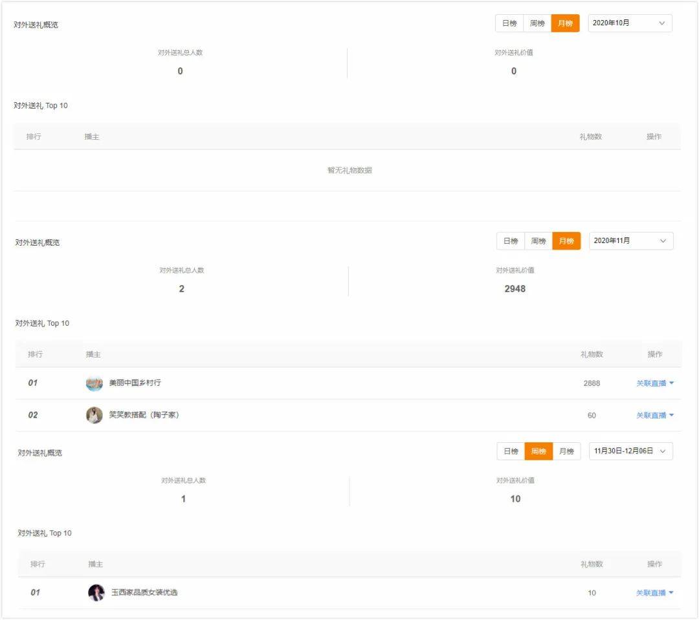Screen dimensions: 699x620
Task: Click the 笑笑教搭配 avatar thumbnail
Action: [x=94, y=415]
